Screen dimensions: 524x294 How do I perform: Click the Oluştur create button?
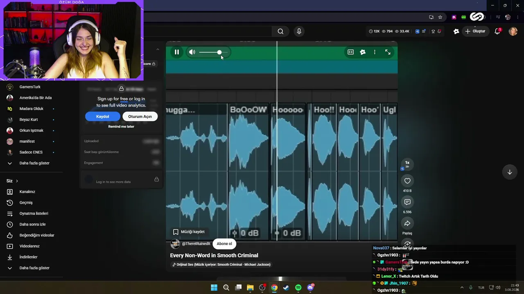pos(475,31)
